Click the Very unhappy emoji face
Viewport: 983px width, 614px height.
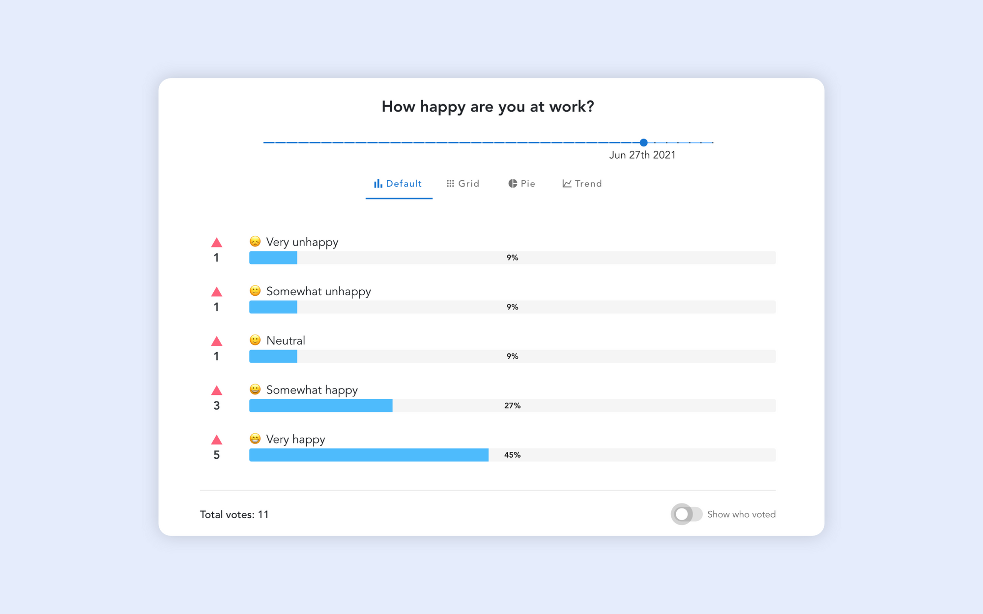(x=255, y=241)
